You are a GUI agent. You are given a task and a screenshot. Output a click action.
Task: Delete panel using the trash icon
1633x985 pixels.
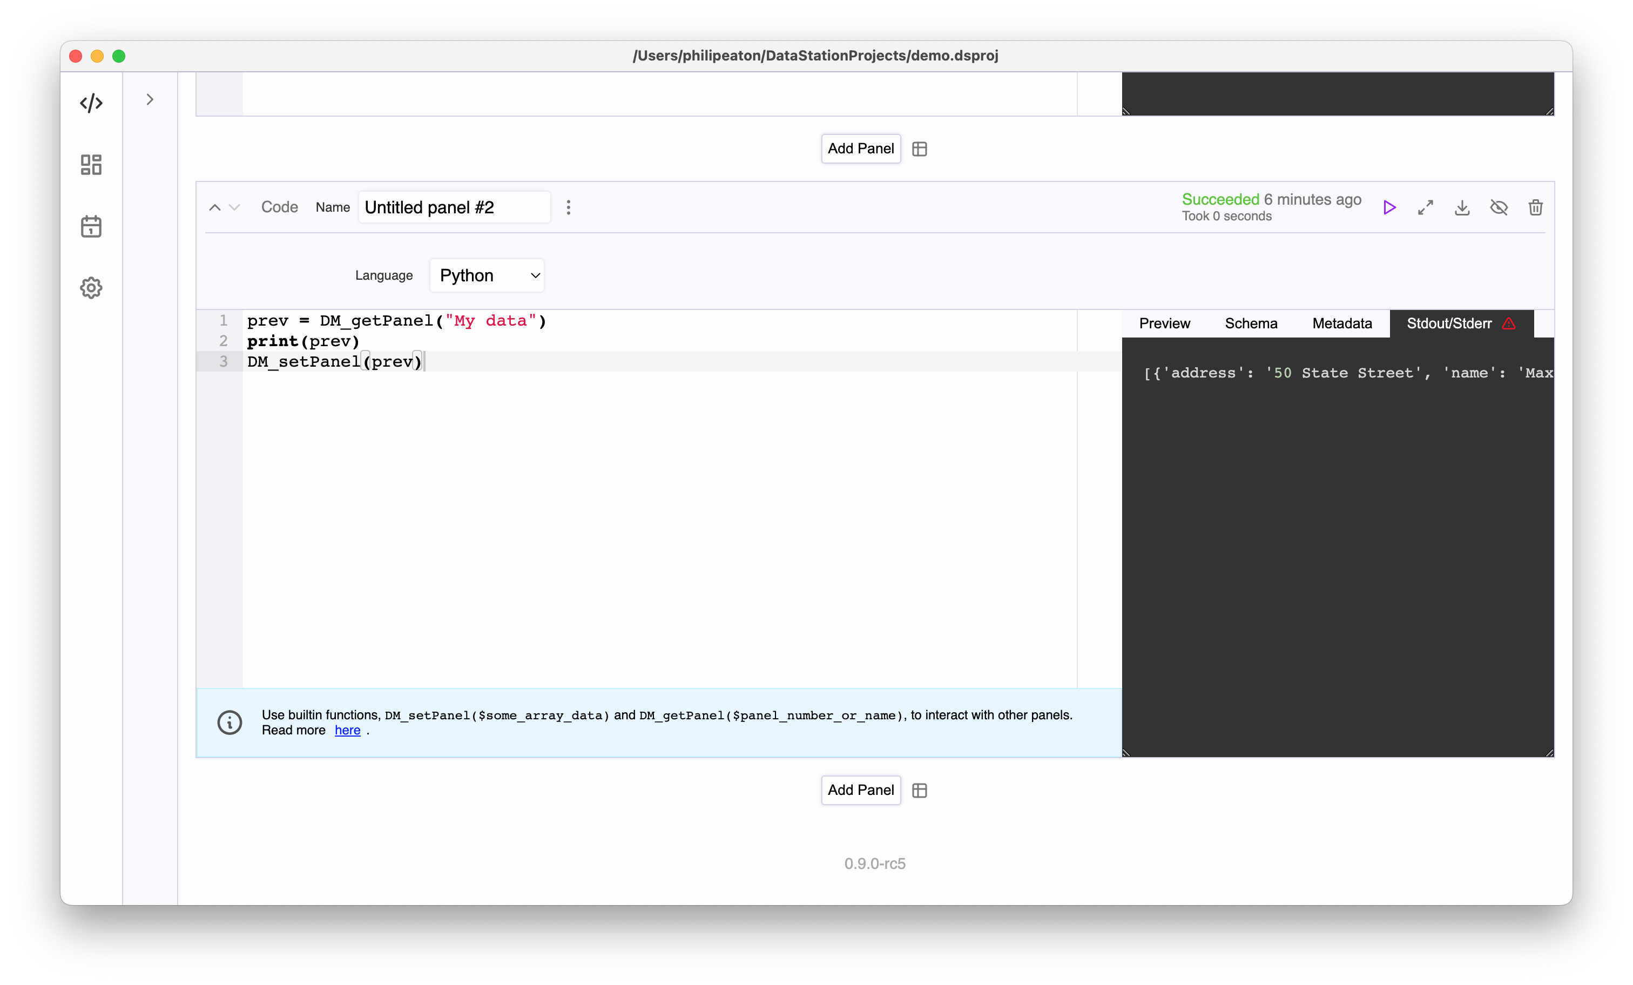(x=1535, y=207)
